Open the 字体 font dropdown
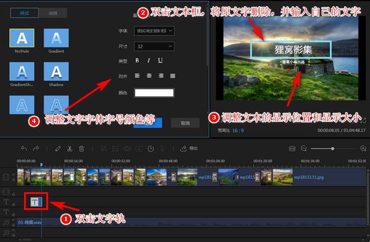 point(154,31)
